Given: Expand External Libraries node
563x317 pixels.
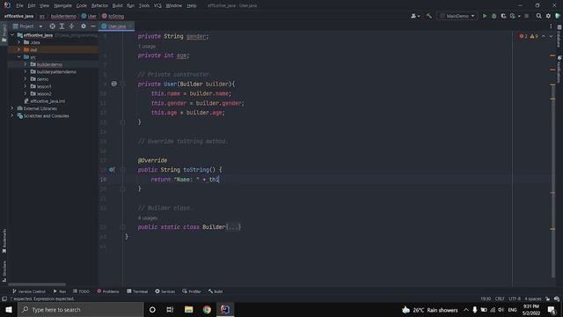Looking at the screenshot, I should pyautogui.click(x=12, y=108).
